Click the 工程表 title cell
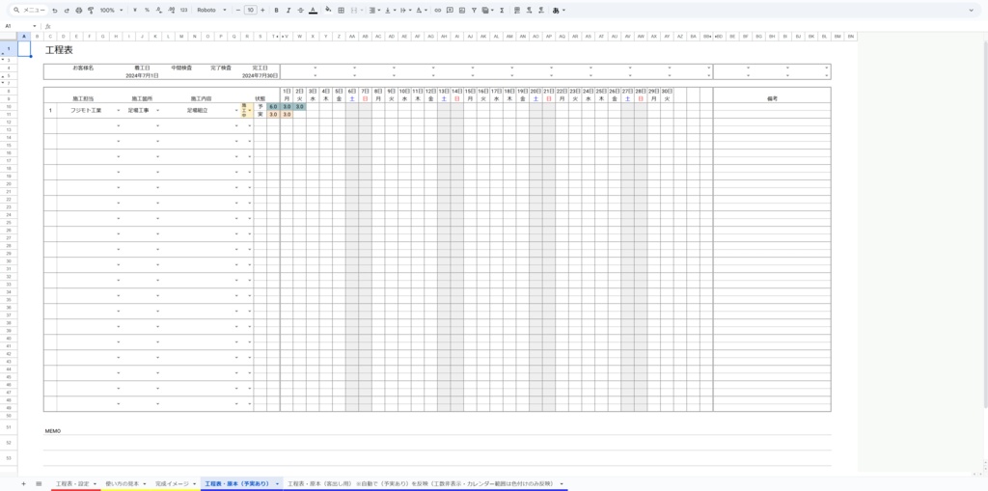Image resolution: width=988 pixels, height=491 pixels. [x=59, y=50]
